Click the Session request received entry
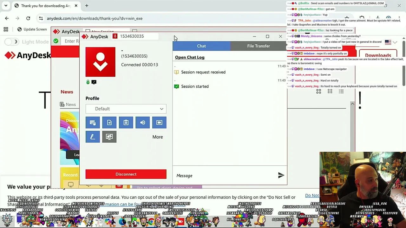The width and height of the screenshot is (406, 228). [203, 72]
